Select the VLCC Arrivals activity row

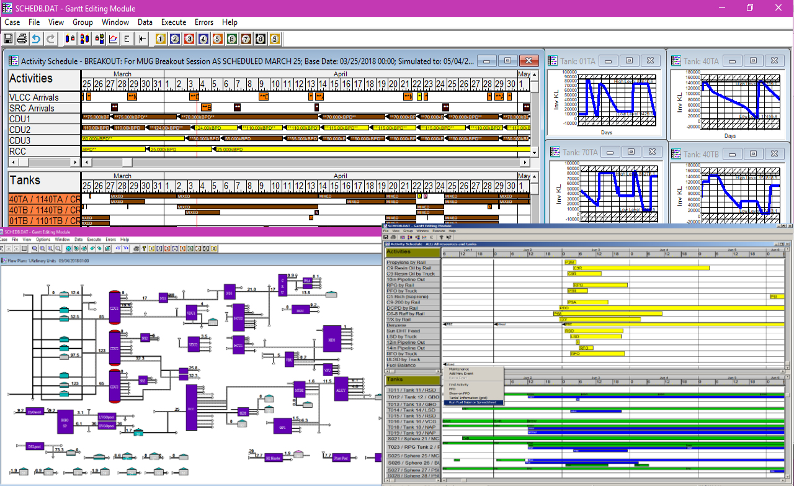44,97
